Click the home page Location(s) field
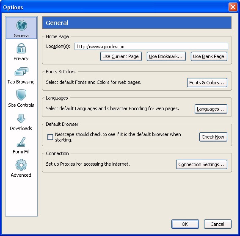 [151, 47]
